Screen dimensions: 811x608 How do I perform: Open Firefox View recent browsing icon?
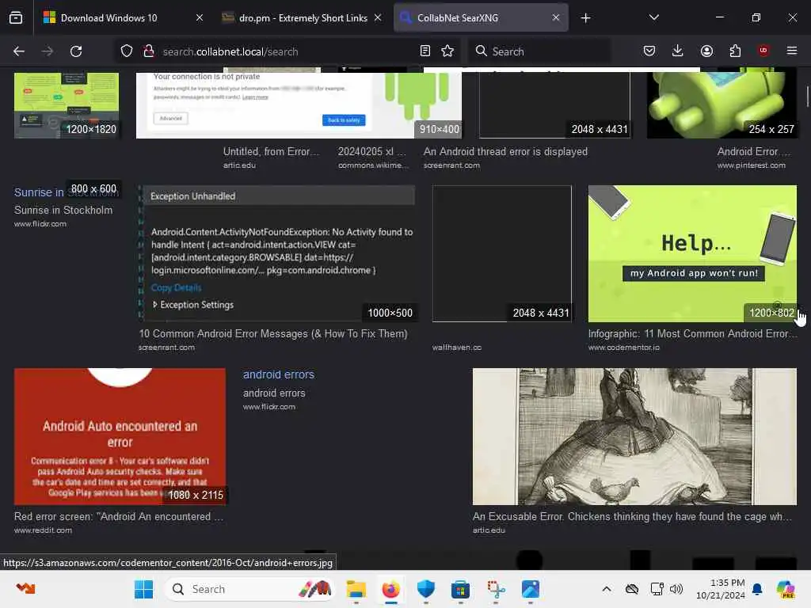coord(16,17)
